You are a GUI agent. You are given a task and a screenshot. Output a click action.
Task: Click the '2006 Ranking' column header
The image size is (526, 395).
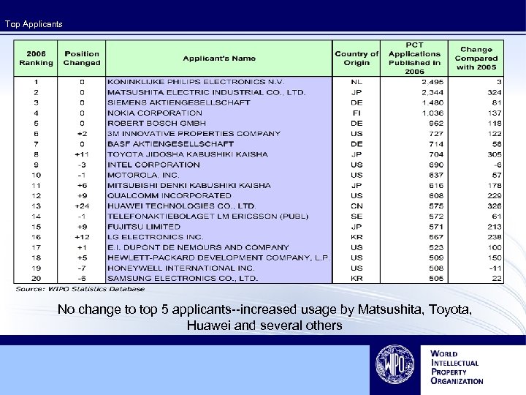(x=36, y=59)
